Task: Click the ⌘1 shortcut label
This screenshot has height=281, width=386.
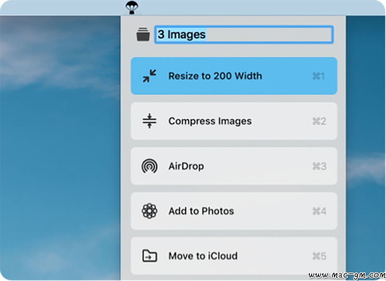Action: click(x=318, y=77)
